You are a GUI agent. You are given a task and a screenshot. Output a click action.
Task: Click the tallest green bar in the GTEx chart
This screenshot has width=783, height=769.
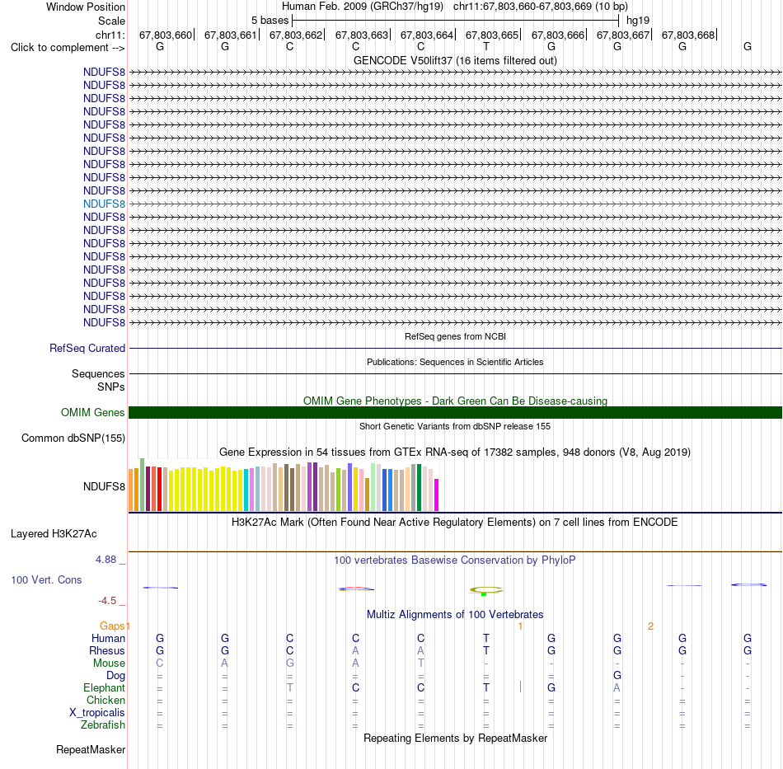(143, 485)
